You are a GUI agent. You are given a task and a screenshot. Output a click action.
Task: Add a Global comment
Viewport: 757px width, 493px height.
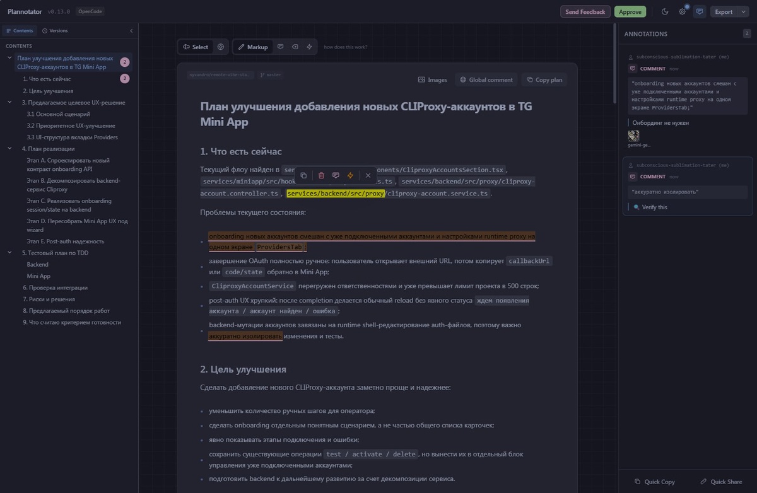486,80
